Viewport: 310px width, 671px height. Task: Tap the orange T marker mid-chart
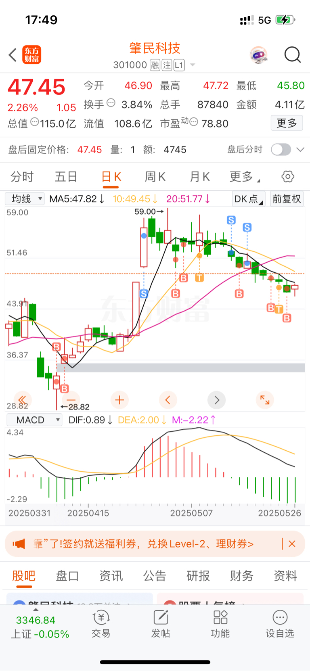point(199,278)
